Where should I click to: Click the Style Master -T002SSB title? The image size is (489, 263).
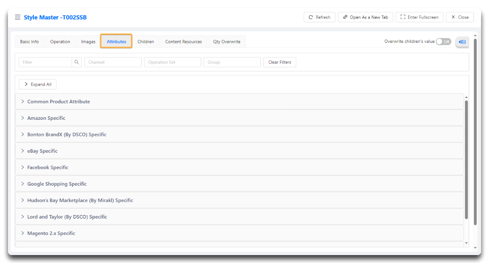[x=55, y=17]
